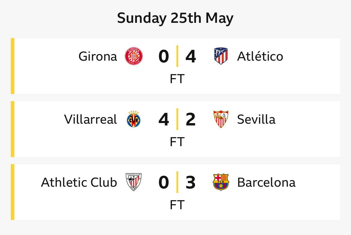This screenshot has height=235, width=351.
Task: Open the Barcelona team name
Action: [x=266, y=182]
